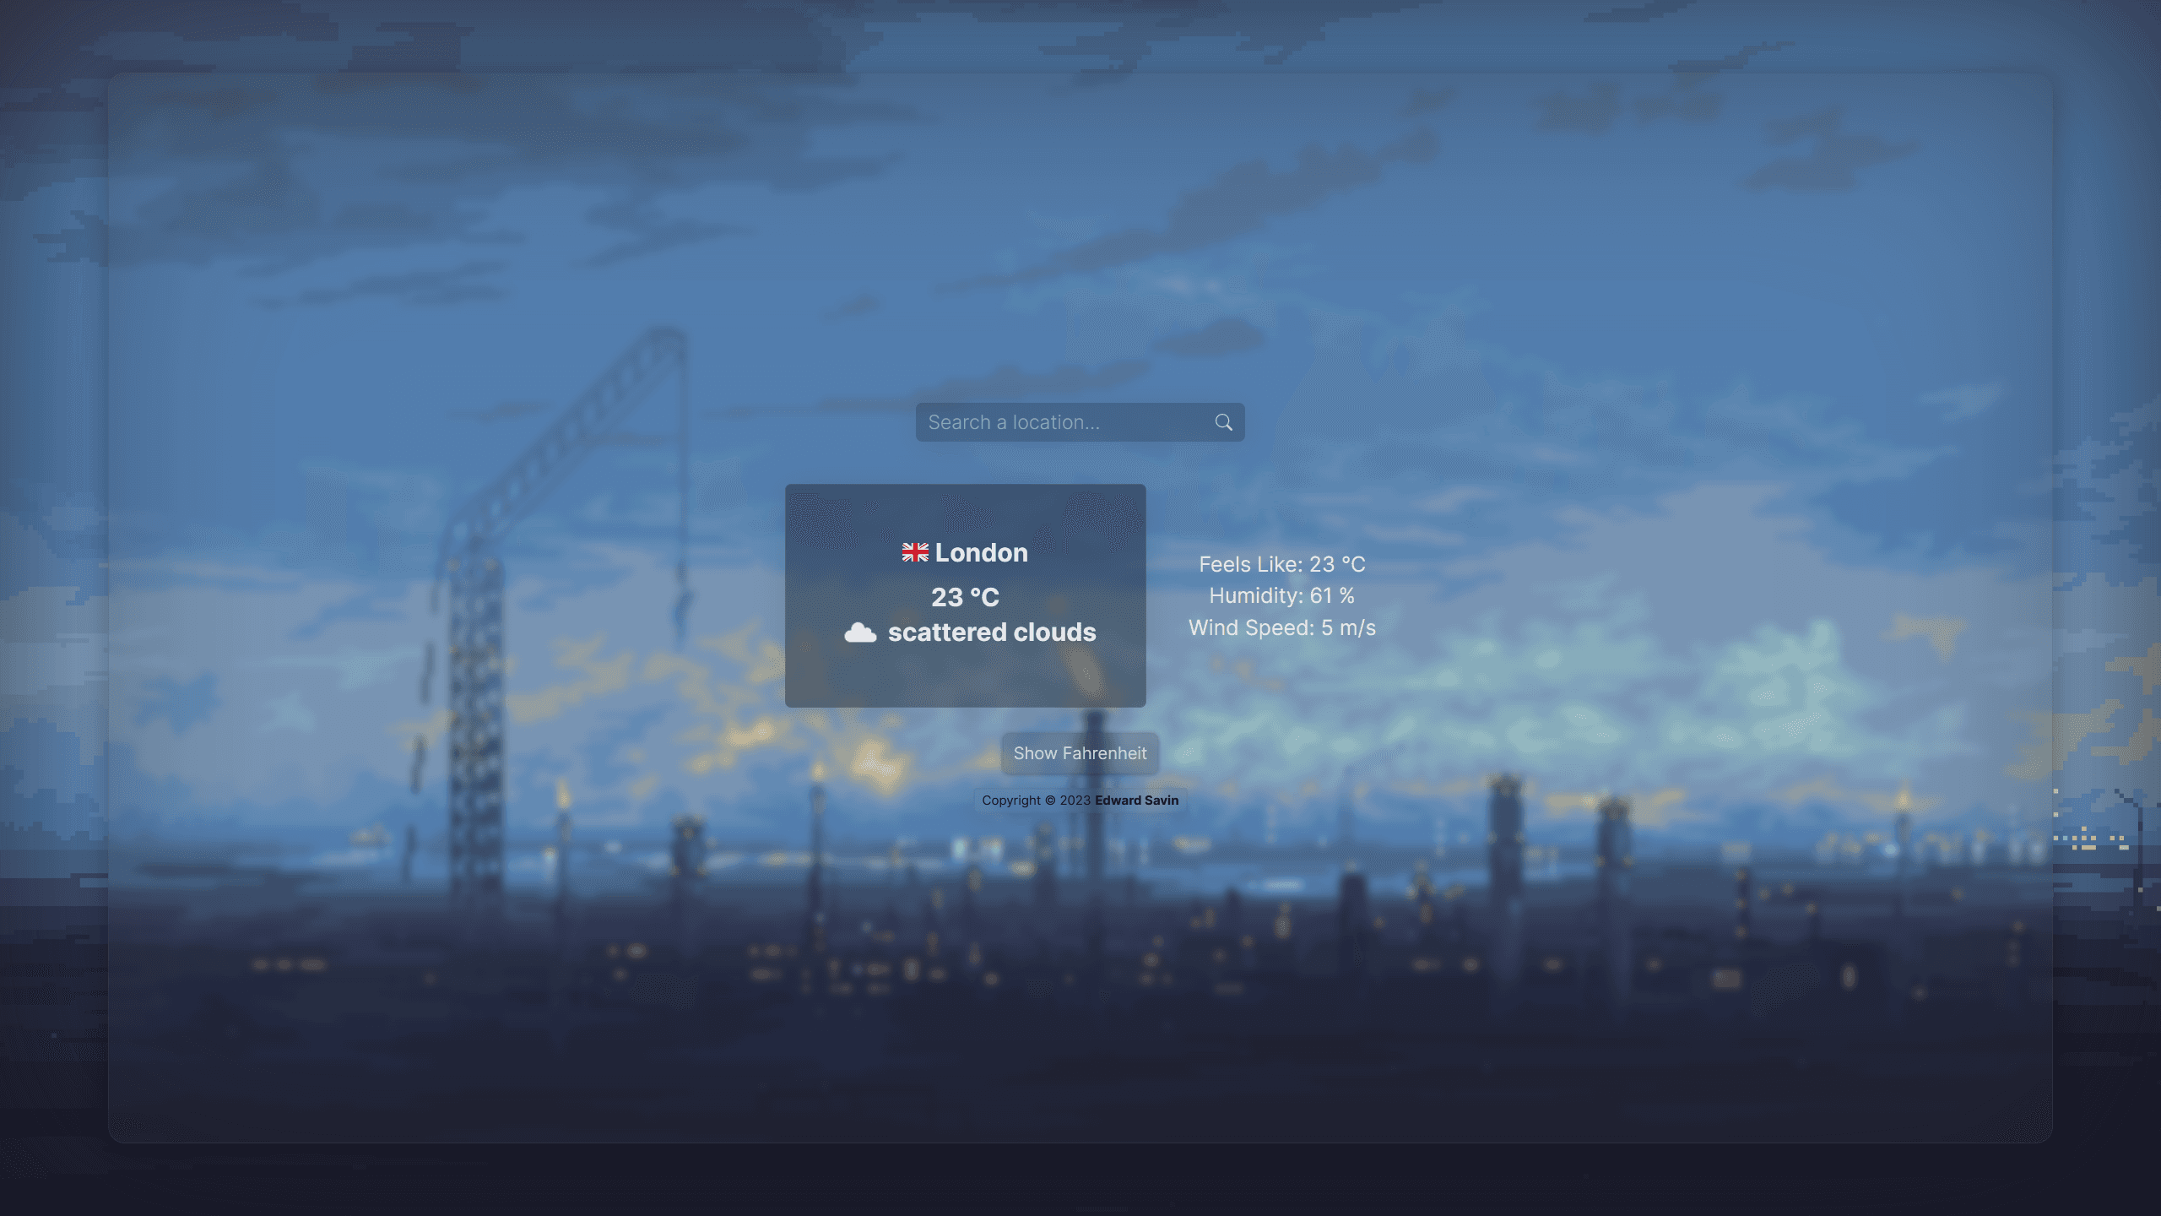Click the feels like temperature icon
Image resolution: width=2161 pixels, height=1216 pixels.
click(x=1281, y=564)
